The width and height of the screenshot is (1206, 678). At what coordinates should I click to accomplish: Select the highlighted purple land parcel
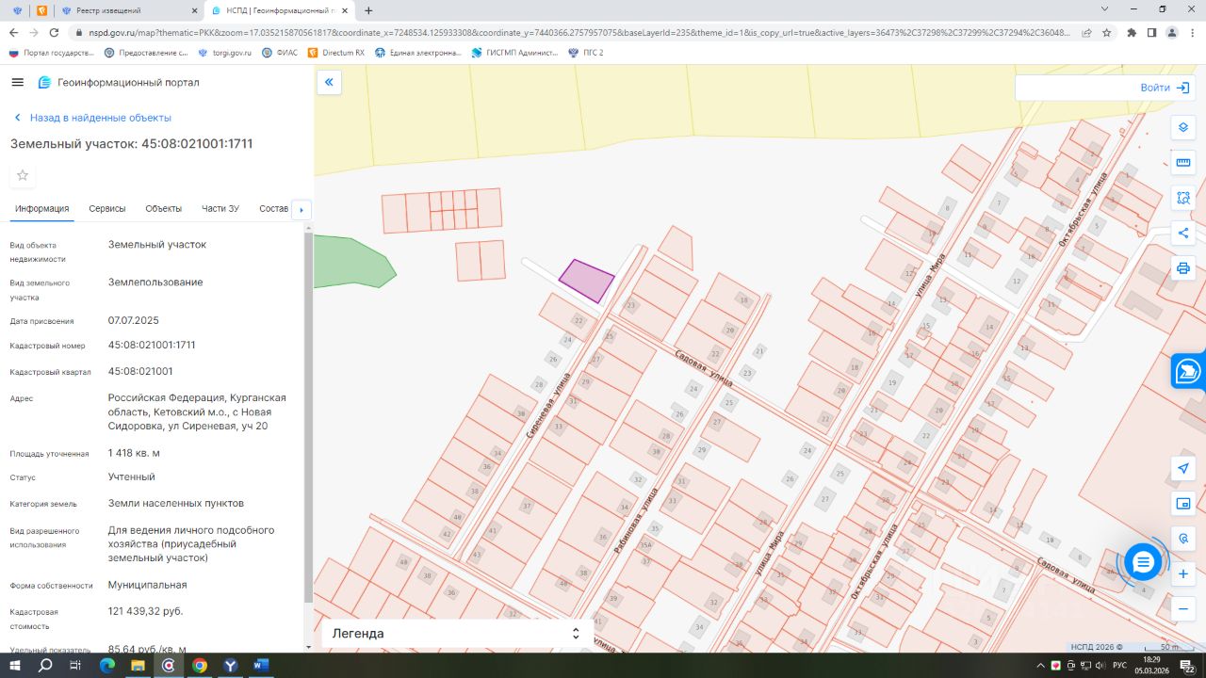(x=586, y=281)
